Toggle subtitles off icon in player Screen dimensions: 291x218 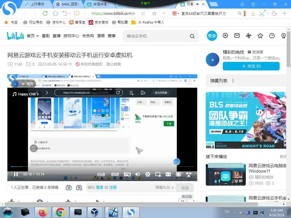pos(127,174)
